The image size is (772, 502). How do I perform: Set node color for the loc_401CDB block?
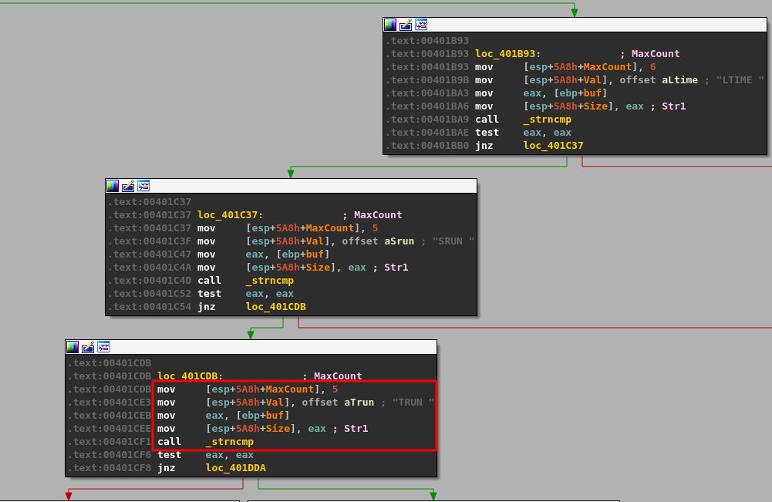pos(72,347)
